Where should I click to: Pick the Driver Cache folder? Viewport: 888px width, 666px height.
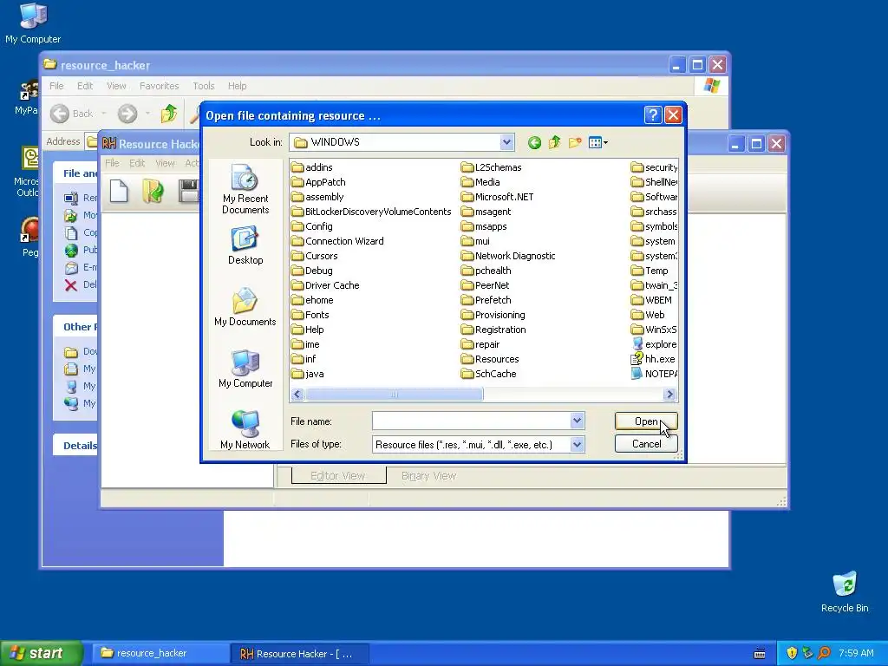tap(326, 285)
